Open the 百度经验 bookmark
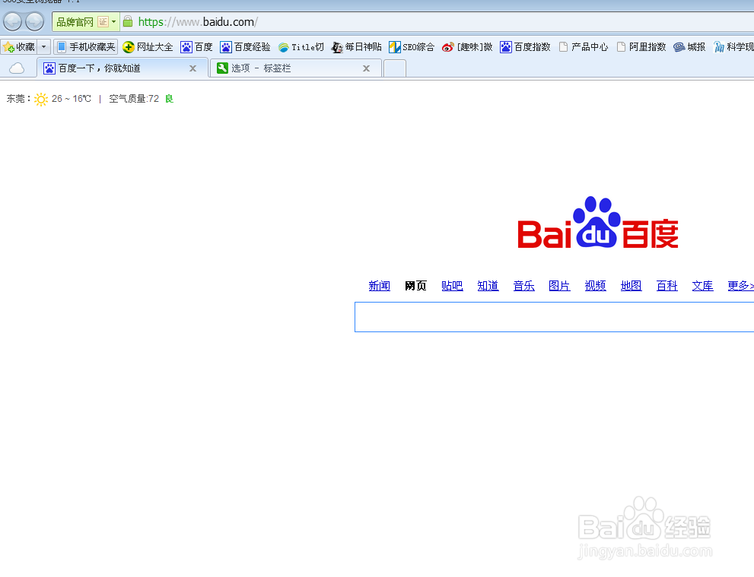 (245, 46)
